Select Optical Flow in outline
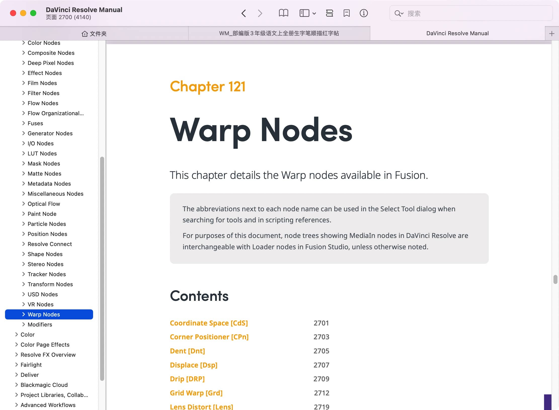 [44, 204]
